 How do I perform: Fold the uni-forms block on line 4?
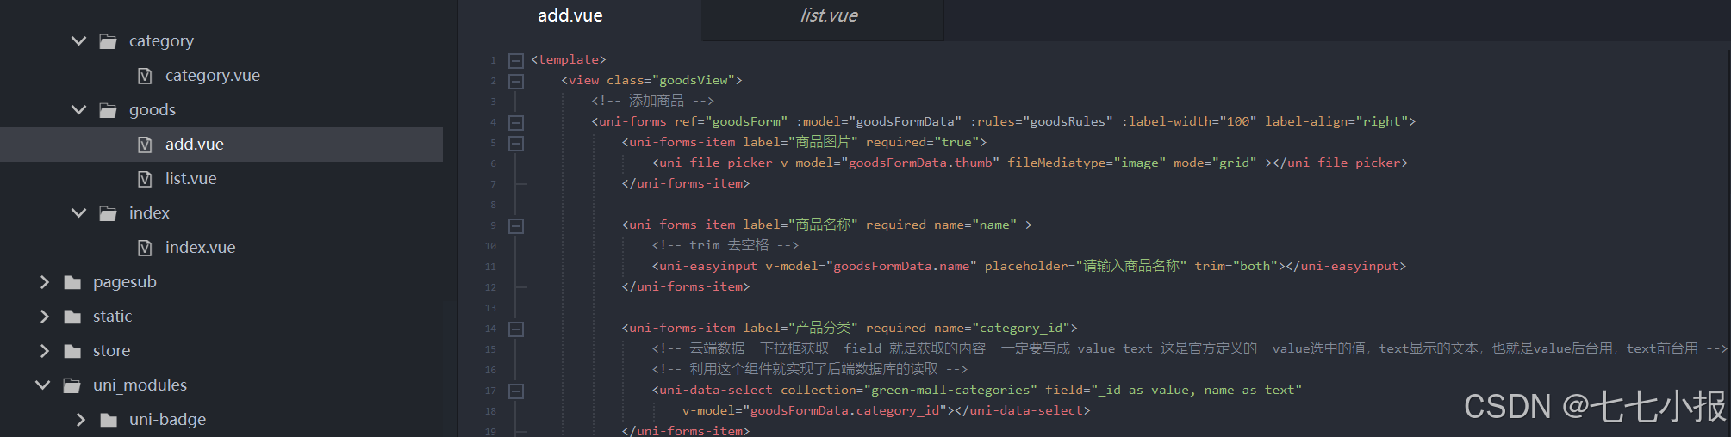(516, 122)
